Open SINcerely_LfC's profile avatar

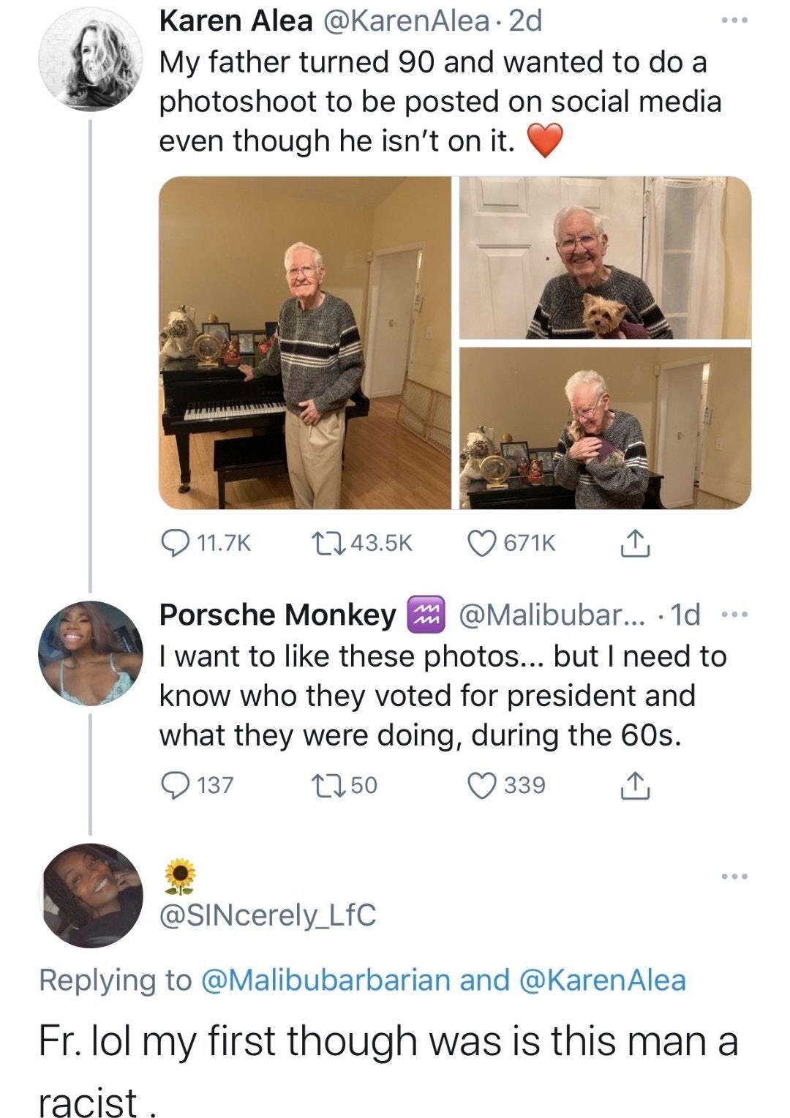click(90, 896)
